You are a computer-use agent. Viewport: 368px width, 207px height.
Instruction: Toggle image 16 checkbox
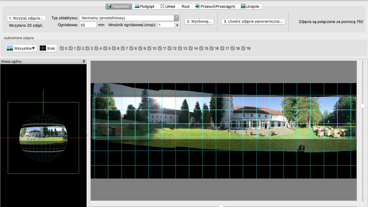212,48
